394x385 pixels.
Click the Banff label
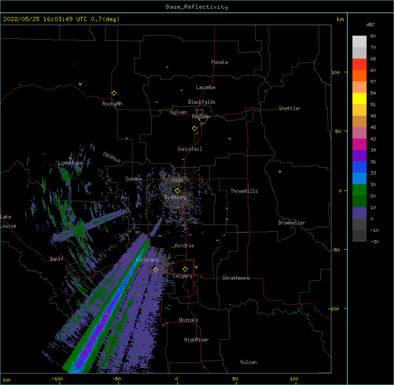click(57, 259)
